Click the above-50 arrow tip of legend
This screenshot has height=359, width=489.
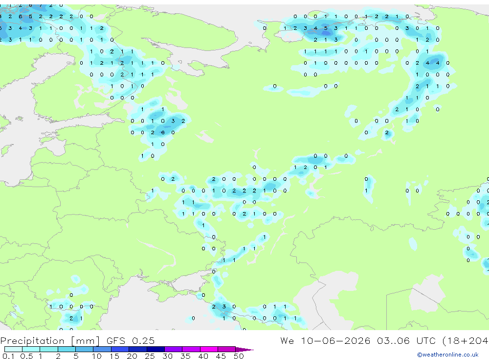coord(244,349)
